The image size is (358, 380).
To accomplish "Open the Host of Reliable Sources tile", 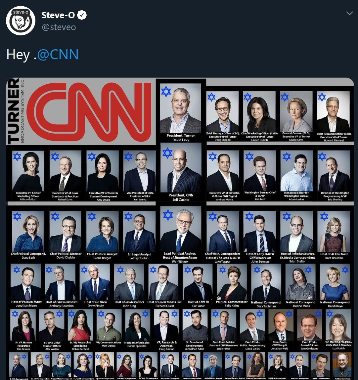I will coord(297,236).
